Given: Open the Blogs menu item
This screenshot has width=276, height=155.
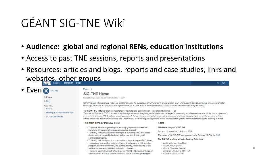Looking at the screenshot, I should [x=78, y=83].
